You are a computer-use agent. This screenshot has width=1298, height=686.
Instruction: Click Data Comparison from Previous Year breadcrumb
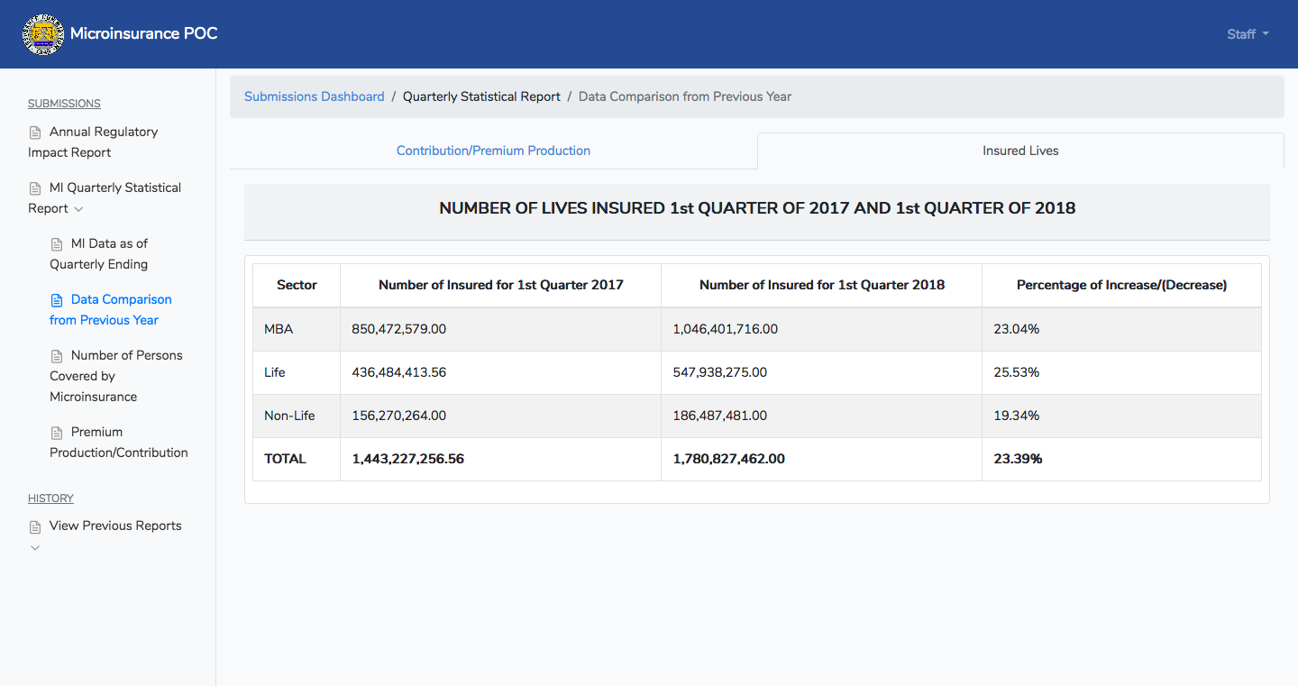(x=685, y=96)
